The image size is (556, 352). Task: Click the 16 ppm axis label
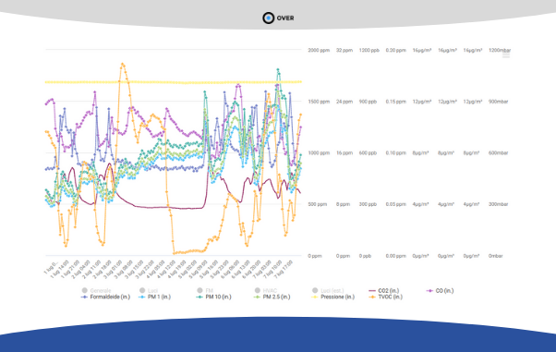pyautogui.click(x=344, y=153)
